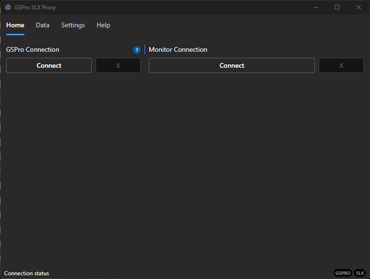Click Connect under Monitor Connection

(x=232, y=65)
